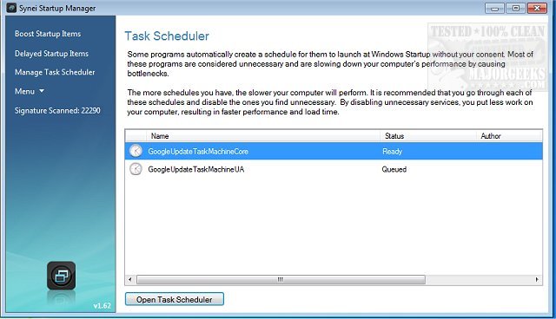Image resolution: width=556 pixels, height=319 pixels.
Task: Click the dark window-stack icon in sidebar
Action: coord(62,276)
